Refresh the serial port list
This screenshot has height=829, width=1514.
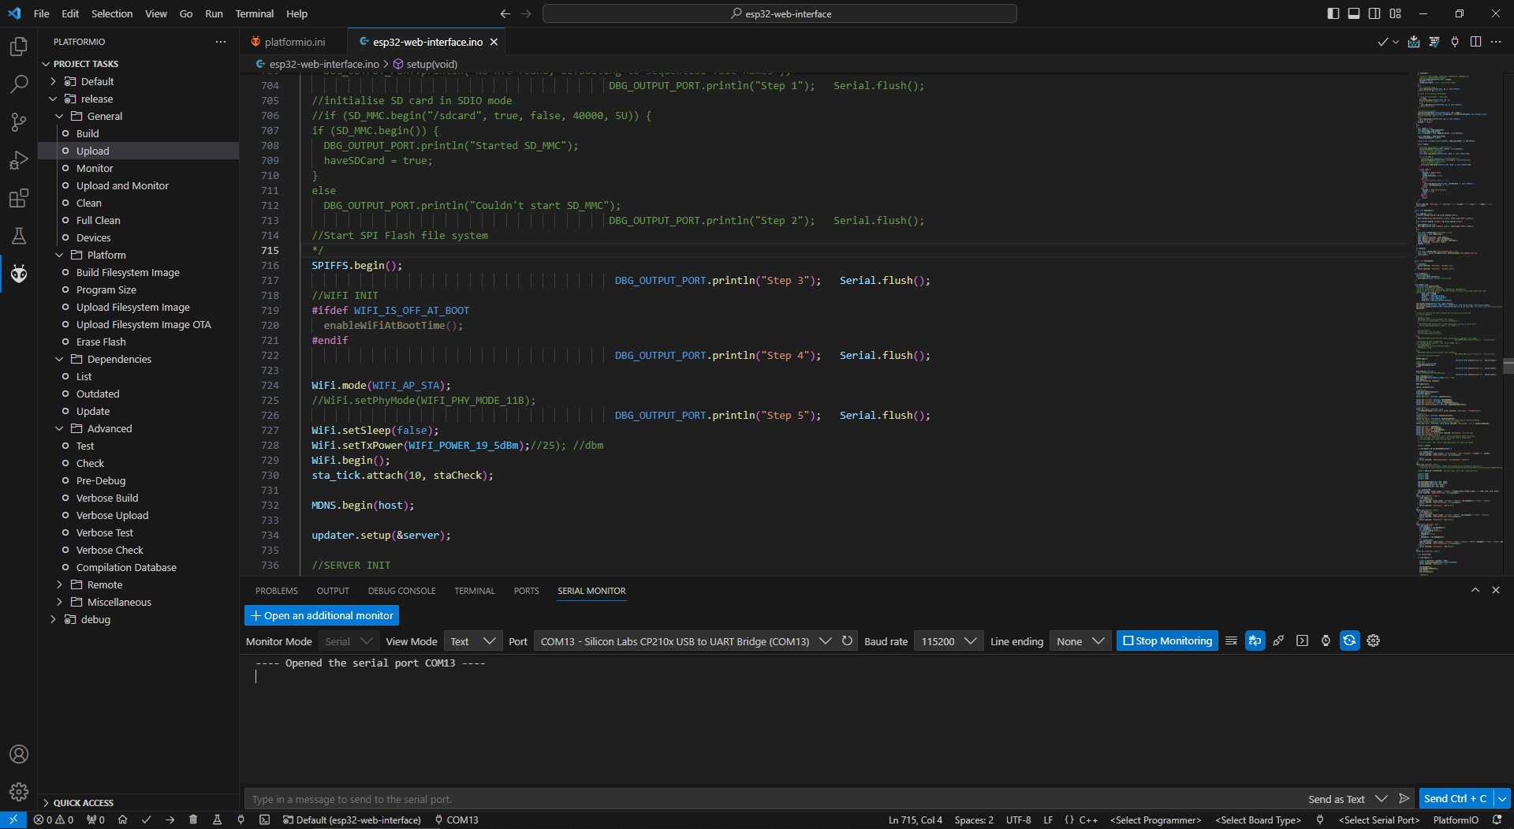pyautogui.click(x=847, y=640)
